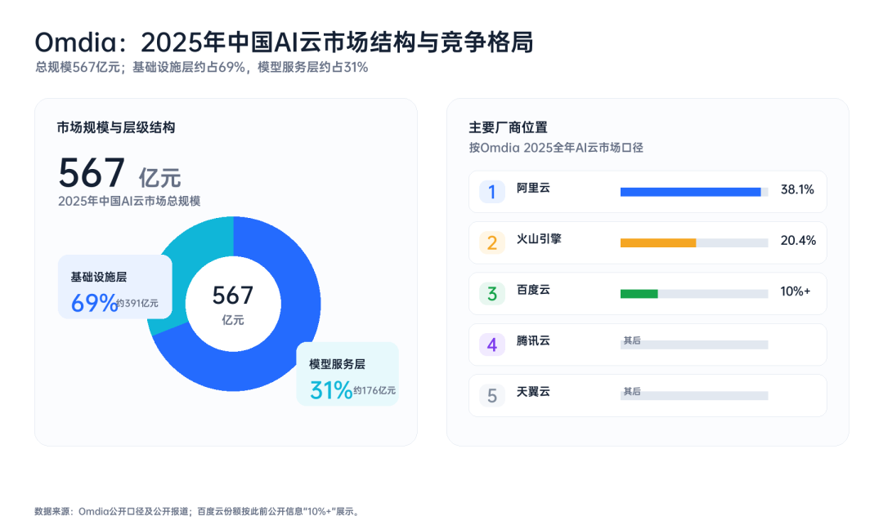Click the 数据来源 footnote text
The height and width of the screenshot is (529, 883).
click(x=197, y=512)
